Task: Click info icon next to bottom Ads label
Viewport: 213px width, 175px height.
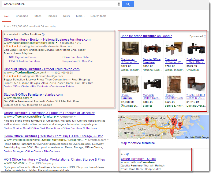Action: tap(128, 154)
